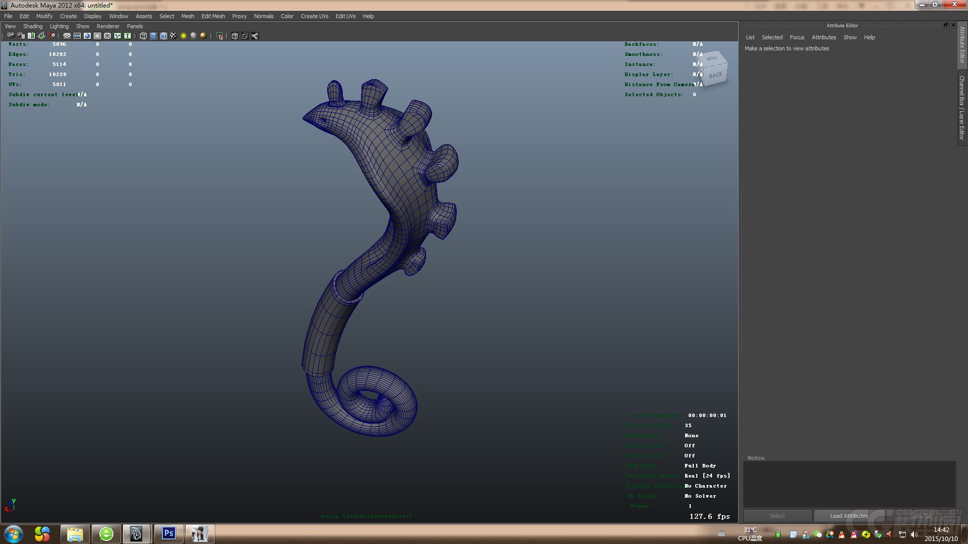968x544 pixels.
Task: Open Photoshop from the Windows taskbar
Action: click(168, 533)
